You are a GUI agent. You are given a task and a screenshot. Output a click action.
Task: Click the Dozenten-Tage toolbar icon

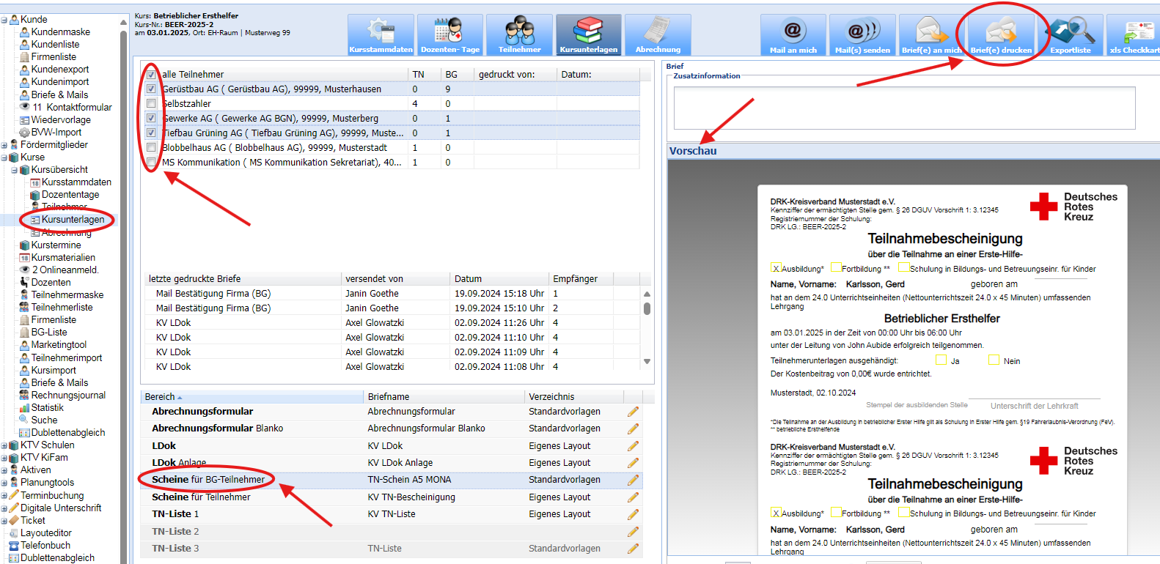tap(449, 35)
